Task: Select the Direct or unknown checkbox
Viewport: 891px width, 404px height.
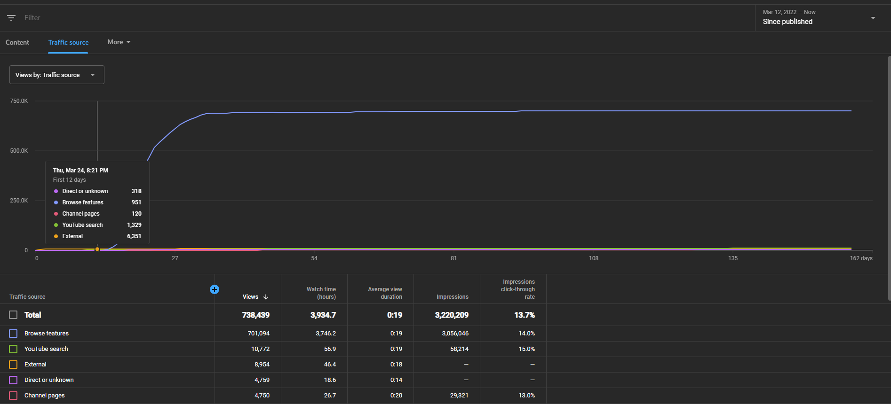Action: point(13,380)
